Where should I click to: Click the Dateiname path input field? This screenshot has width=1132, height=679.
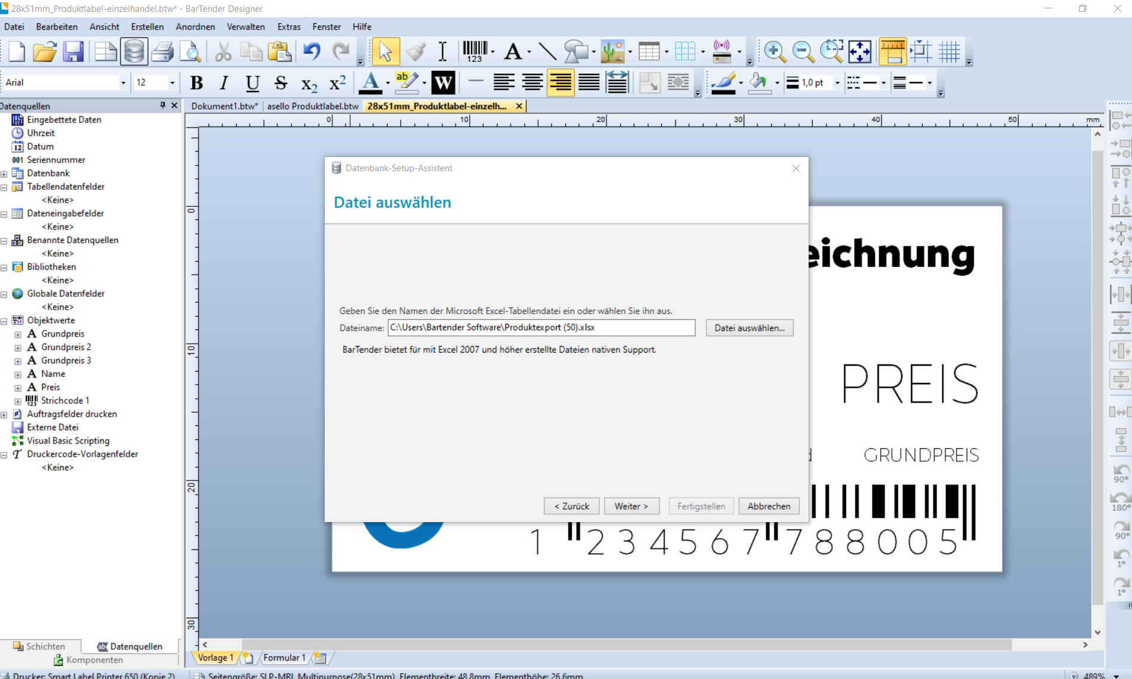[x=541, y=328]
